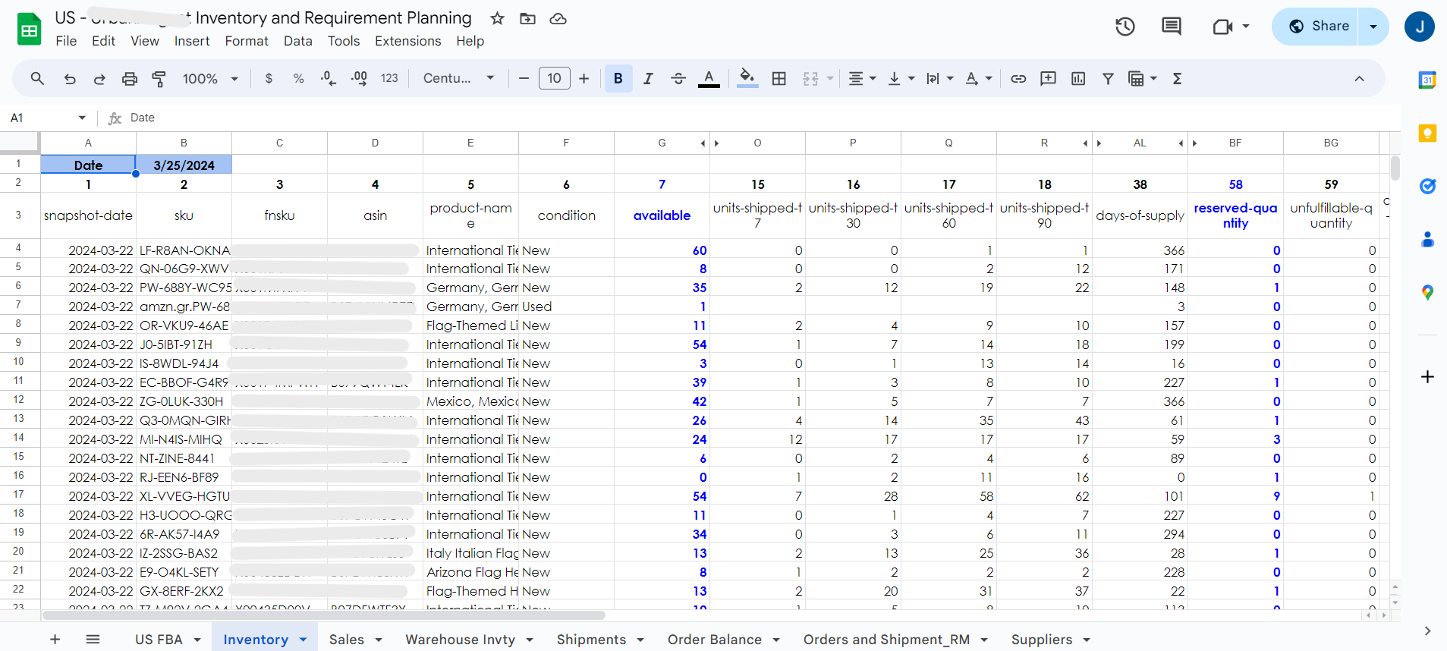Check the cloud save status icon

pos(558,18)
